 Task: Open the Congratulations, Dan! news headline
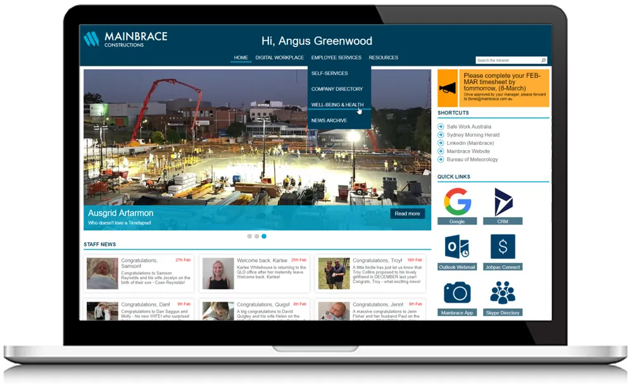click(146, 305)
